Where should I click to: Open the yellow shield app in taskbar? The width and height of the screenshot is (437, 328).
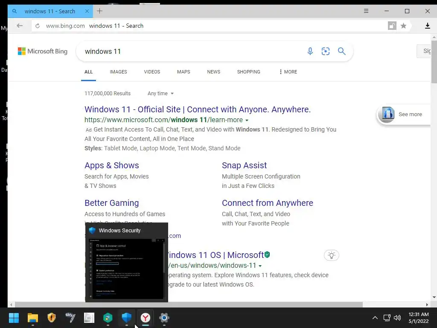52,318
